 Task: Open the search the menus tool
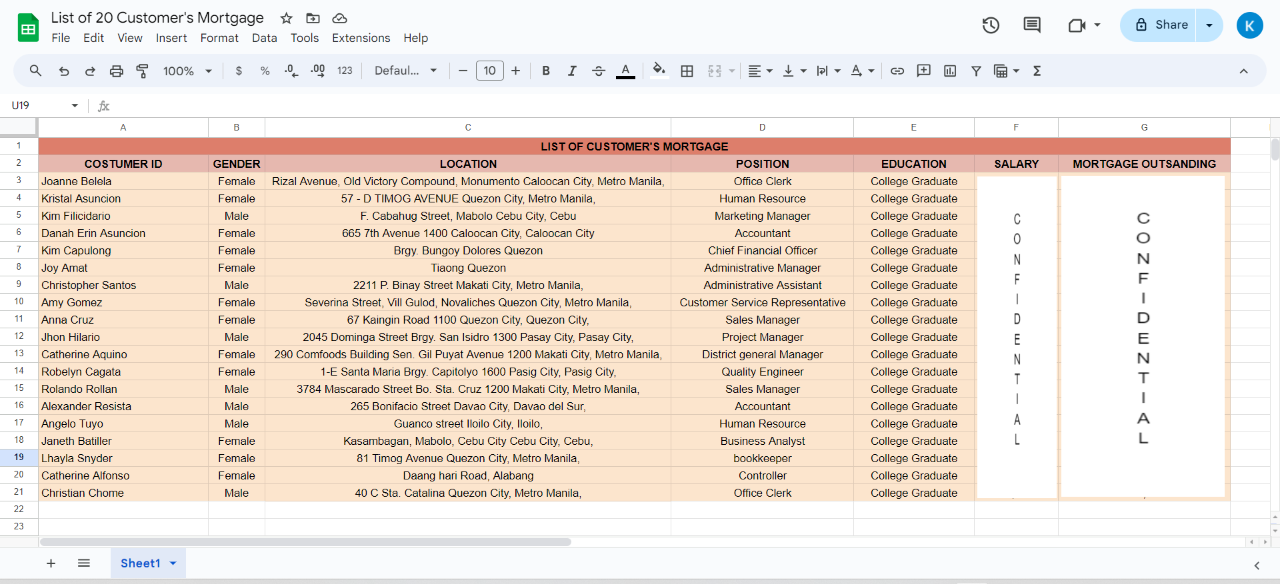pos(36,71)
